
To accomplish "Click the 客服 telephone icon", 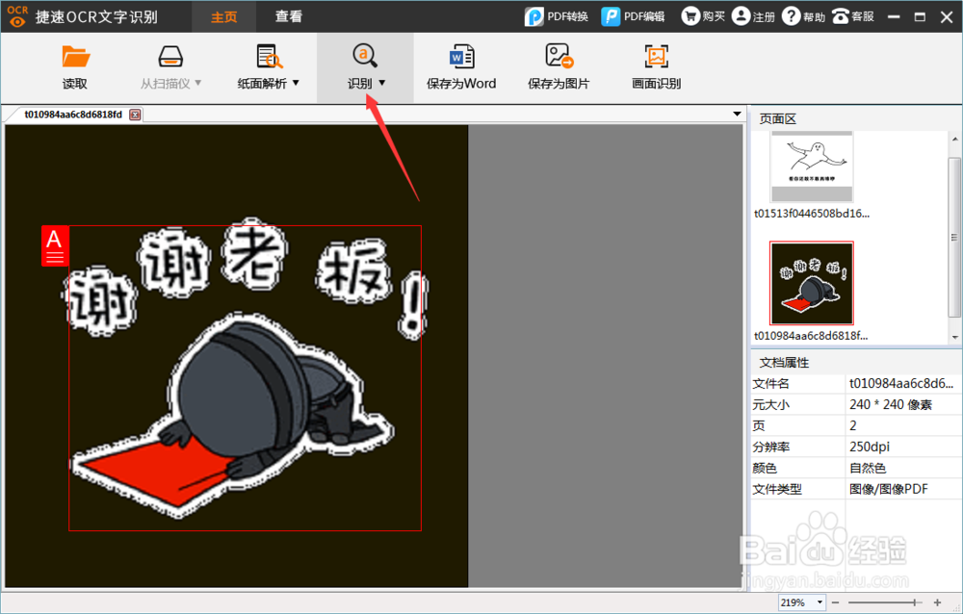I will [x=840, y=16].
